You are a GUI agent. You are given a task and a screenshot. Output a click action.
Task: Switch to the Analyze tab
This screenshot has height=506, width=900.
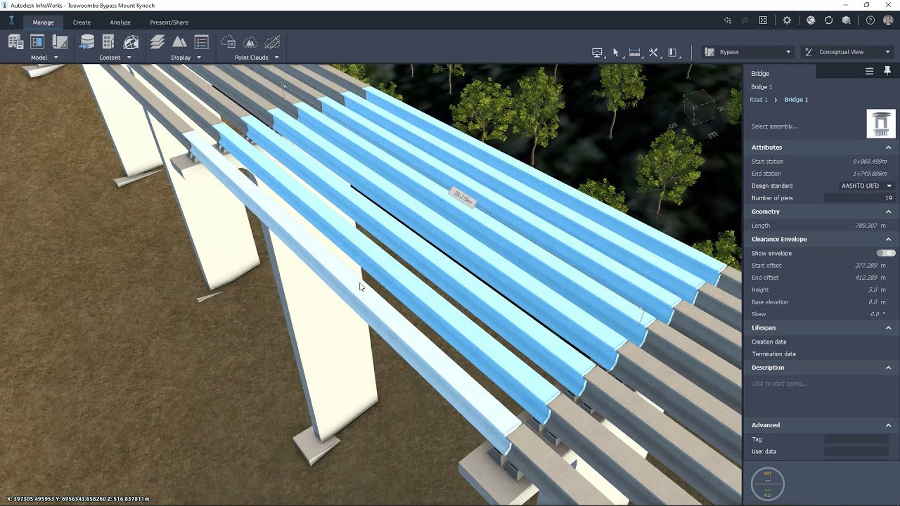coord(120,22)
